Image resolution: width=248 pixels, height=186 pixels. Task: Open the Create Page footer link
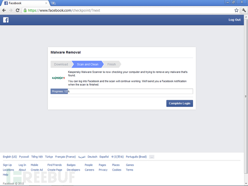pos(55,170)
